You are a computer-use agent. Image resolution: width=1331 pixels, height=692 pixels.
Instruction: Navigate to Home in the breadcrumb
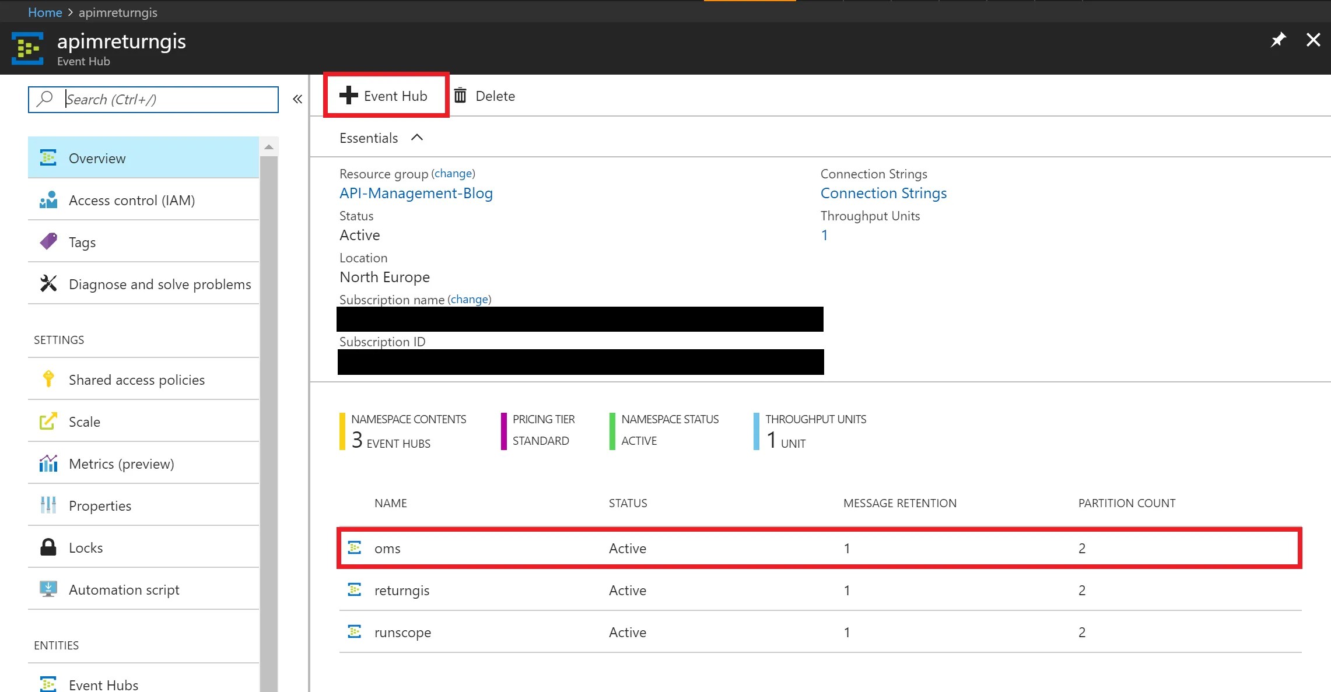click(x=45, y=12)
